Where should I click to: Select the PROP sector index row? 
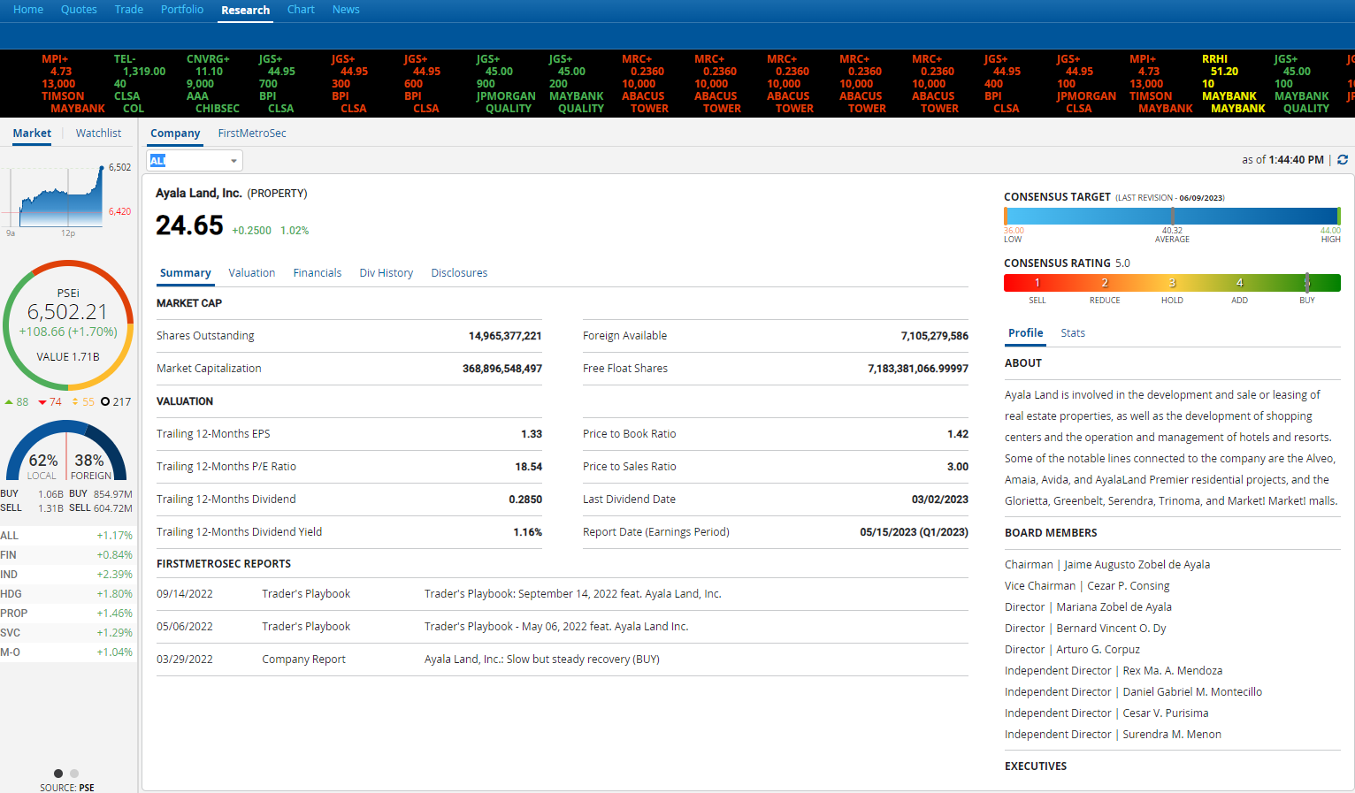click(67, 614)
